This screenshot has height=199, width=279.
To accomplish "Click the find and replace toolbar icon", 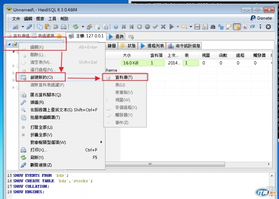I will 221,27.
